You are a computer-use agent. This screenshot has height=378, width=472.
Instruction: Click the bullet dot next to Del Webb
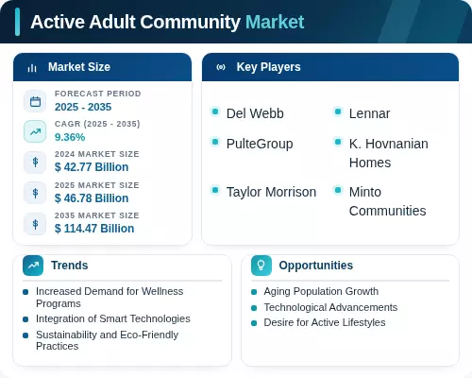coord(215,112)
